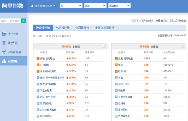Screen dimensions: 188x121
Task: Switch to the 公司排行榜 tab
Action: 82,28
